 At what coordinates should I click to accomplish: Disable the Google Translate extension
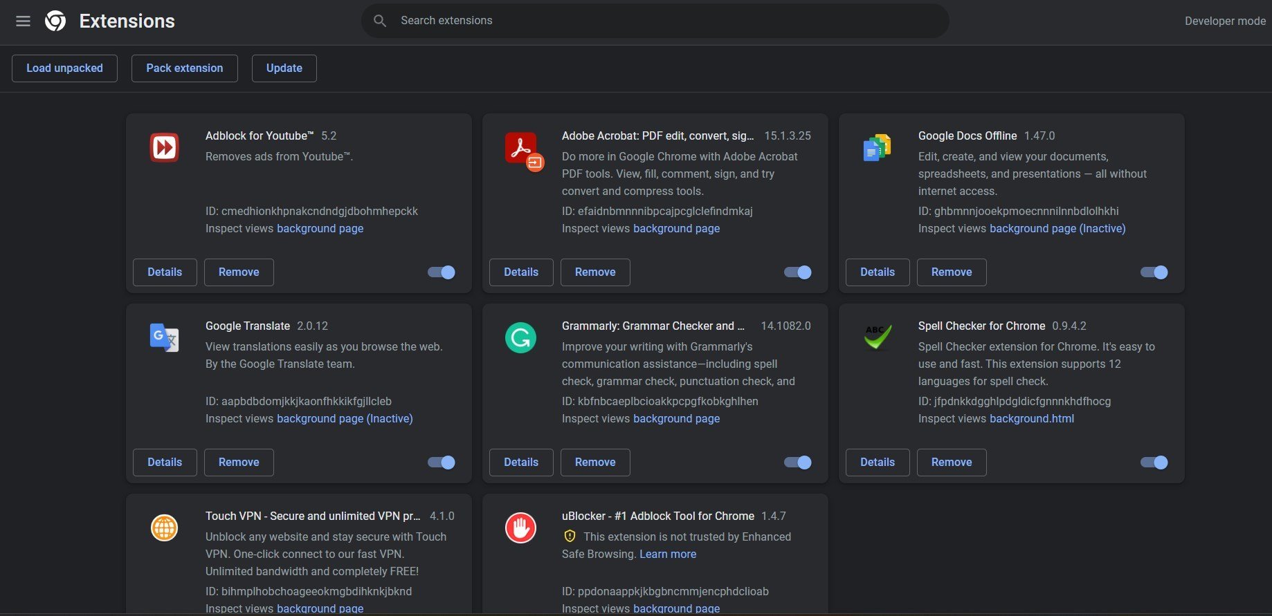tap(442, 463)
